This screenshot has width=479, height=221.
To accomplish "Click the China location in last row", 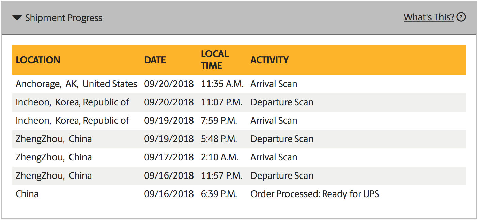I will 27,194.
